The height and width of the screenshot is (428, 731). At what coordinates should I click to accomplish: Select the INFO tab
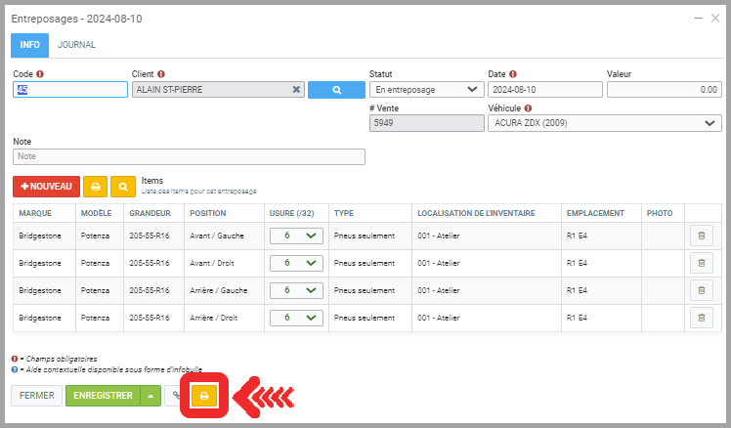coord(29,45)
